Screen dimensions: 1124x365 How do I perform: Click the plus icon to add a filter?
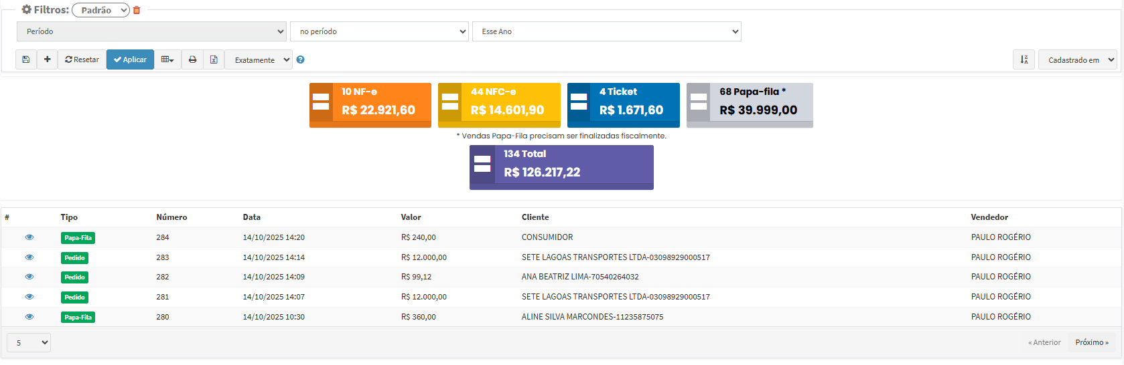[x=48, y=59]
